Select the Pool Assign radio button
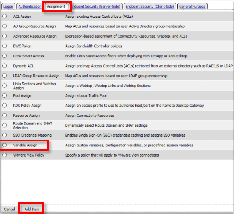 click(x=4, y=95)
